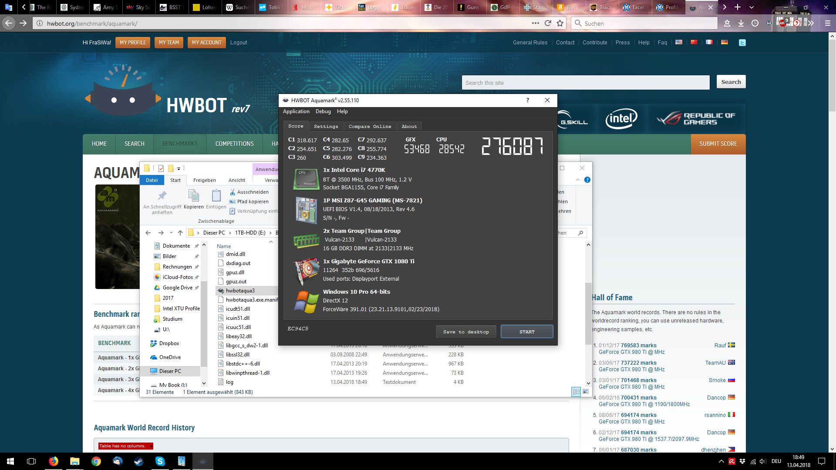Switch to the Settings tab
Image resolution: width=836 pixels, height=470 pixels.
[x=326, y=126]
